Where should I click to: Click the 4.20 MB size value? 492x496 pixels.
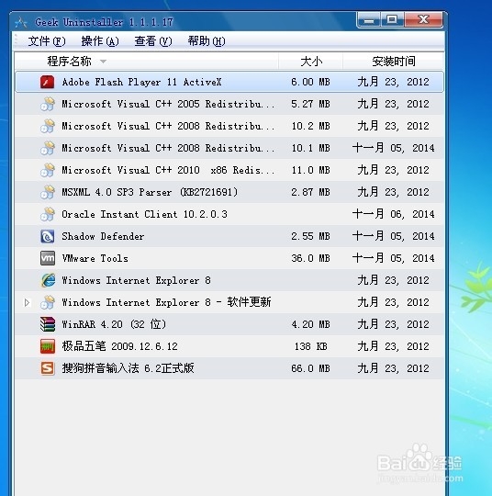click(x=310, y=324)
